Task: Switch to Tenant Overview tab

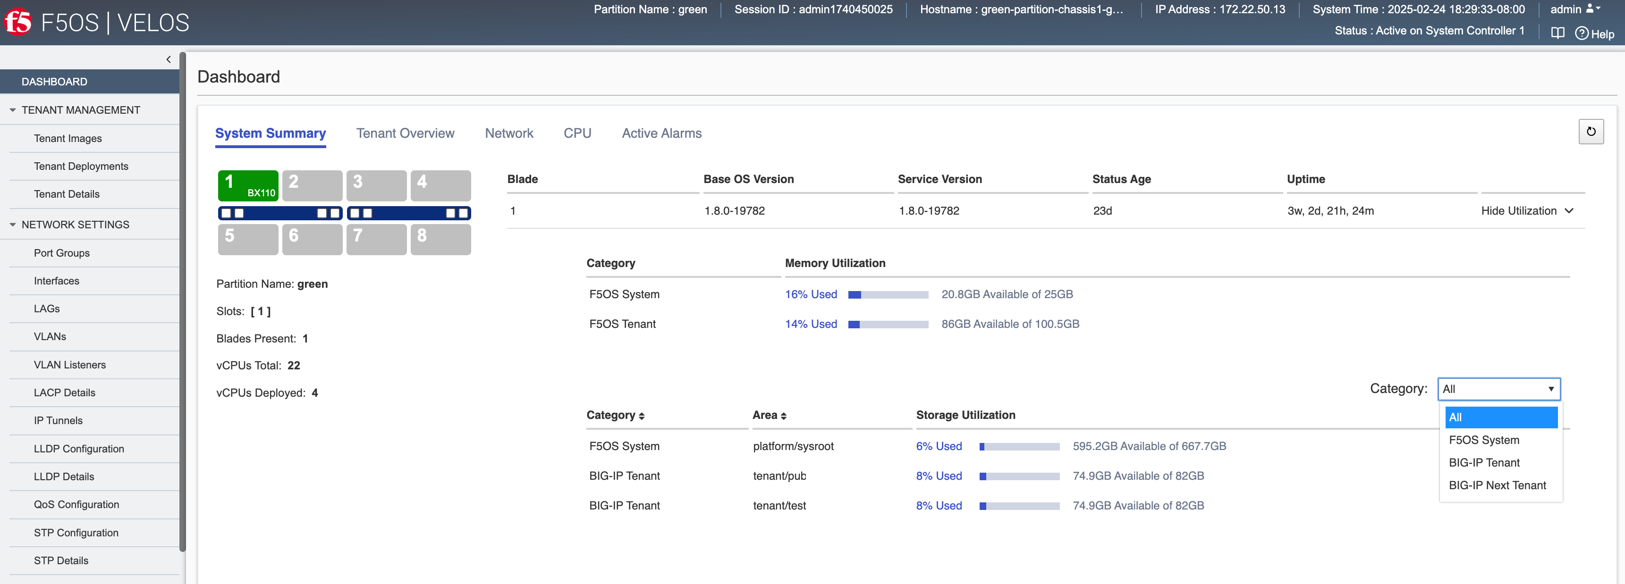Action: click(x=405, y=133)
